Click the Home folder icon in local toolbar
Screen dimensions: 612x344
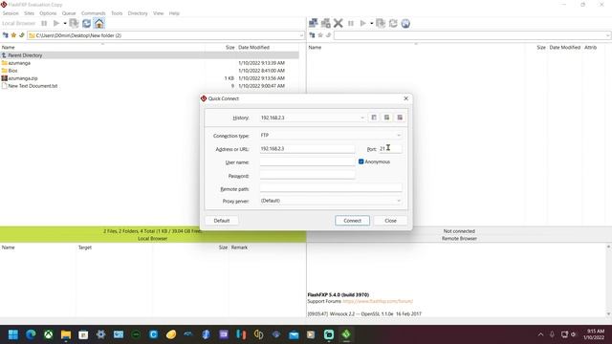point(99,23)
